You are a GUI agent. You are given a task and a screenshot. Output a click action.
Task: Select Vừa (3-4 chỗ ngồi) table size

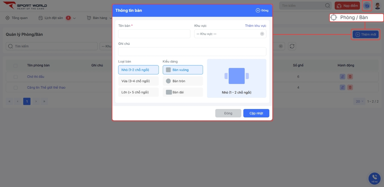138,81
